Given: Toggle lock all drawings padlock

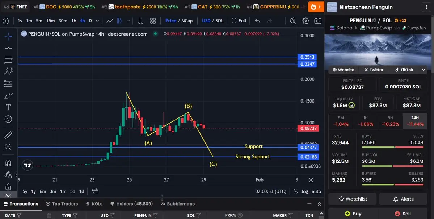Looking at the screenshot, I should point(8,186).
